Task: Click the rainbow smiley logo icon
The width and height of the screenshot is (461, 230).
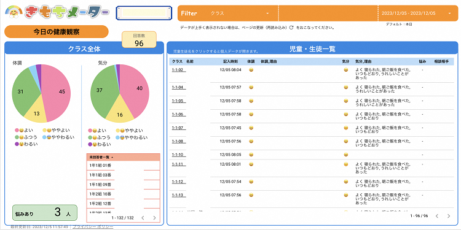Action: click(14, 12)
